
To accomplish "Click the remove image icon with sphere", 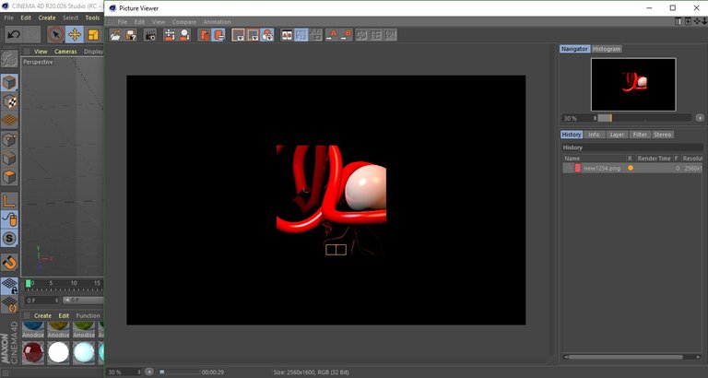I will 184,35.
